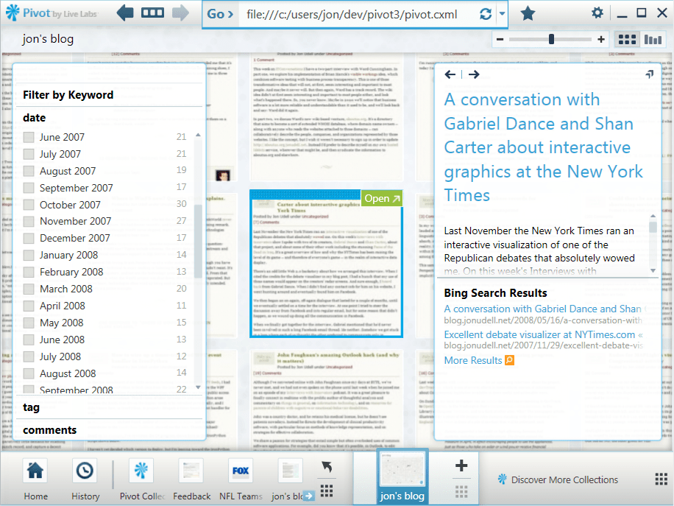Check the June 2008 filter
Screen dimensions: 674x506
click(29, 340)
